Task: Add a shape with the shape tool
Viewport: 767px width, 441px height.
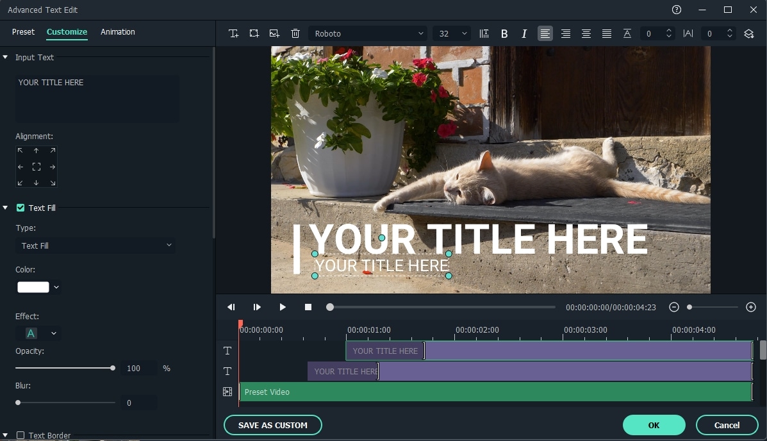Action: point(254,34)
